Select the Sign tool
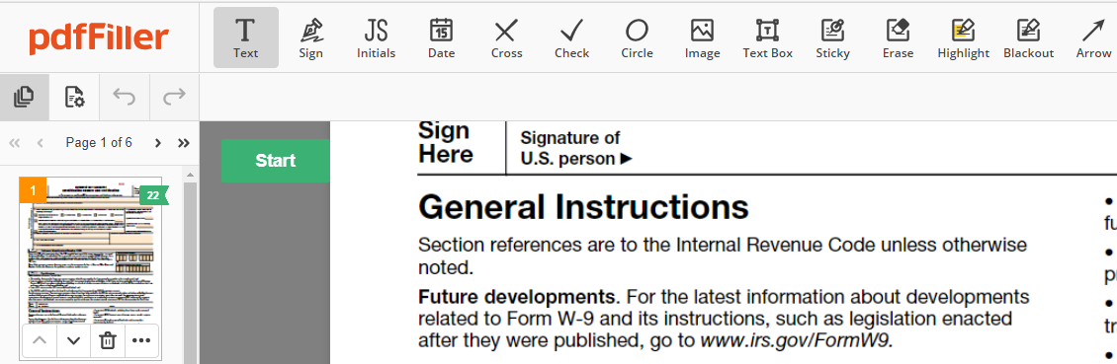Viewport: 1117px width, 364px height. coord(310,37)
